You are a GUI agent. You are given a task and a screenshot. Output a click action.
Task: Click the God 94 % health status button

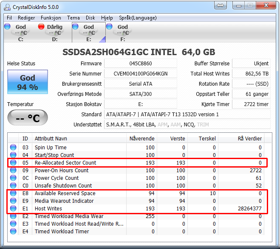click(28, 82)
